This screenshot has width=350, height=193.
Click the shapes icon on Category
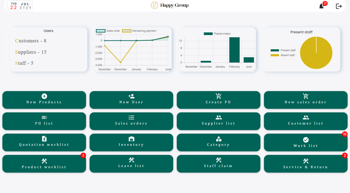click(218, 139)
